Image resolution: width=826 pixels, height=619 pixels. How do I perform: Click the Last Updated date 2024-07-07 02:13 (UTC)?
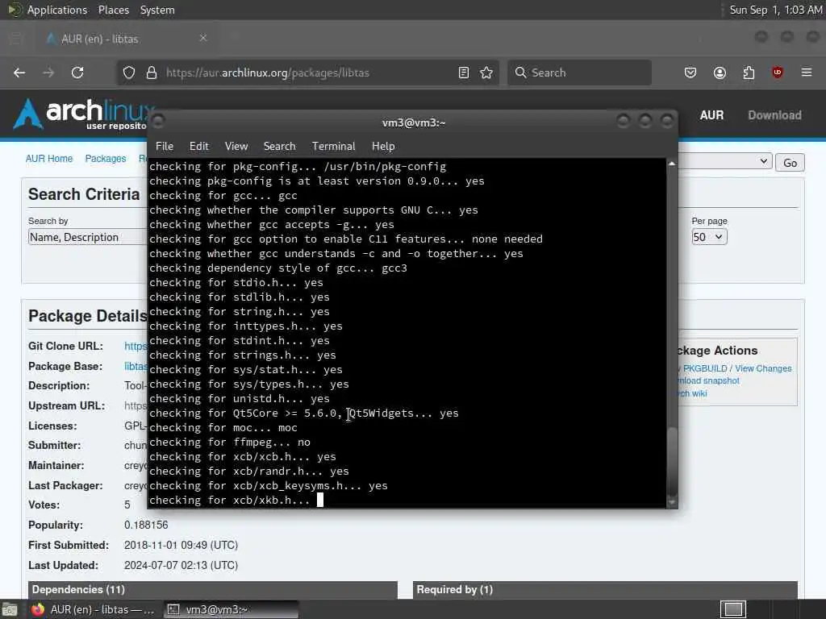click(181, 565)
